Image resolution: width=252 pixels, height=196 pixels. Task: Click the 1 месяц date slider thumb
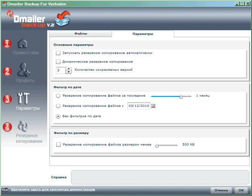tap(181, 96)
